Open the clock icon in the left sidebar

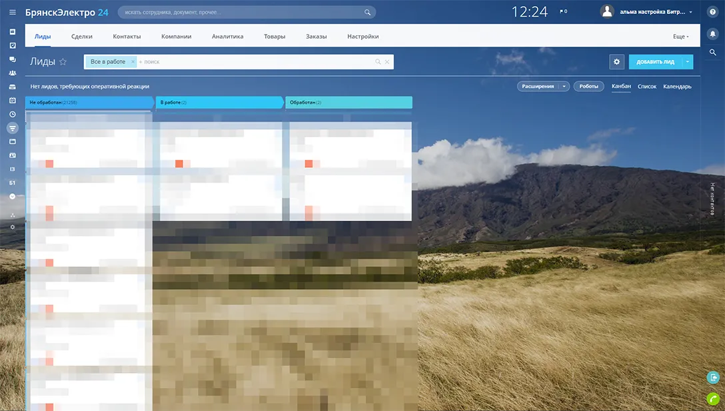[x=13, y=114]
